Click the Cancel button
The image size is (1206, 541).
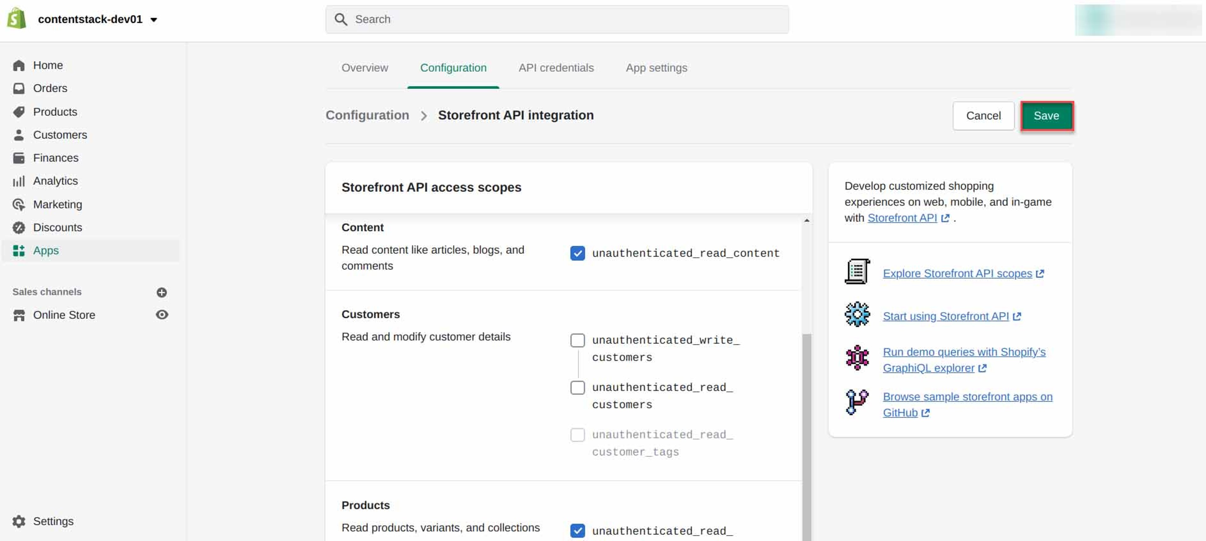983,115
